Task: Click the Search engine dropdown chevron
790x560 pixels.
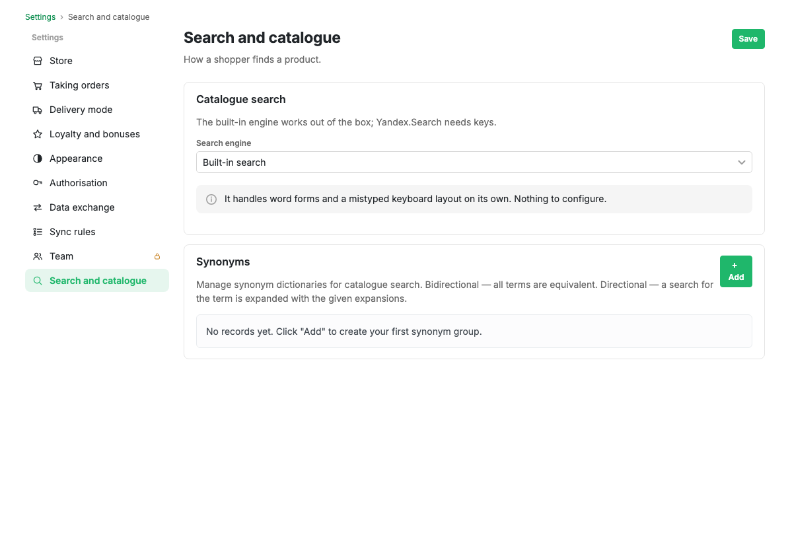Action: 742,162
